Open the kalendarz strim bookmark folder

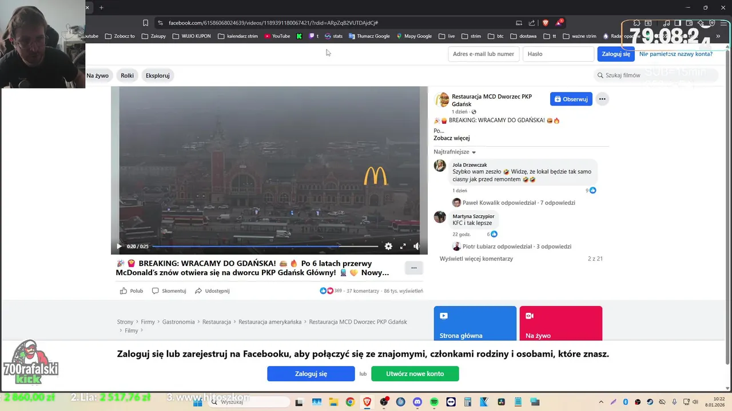coord(238,36)
